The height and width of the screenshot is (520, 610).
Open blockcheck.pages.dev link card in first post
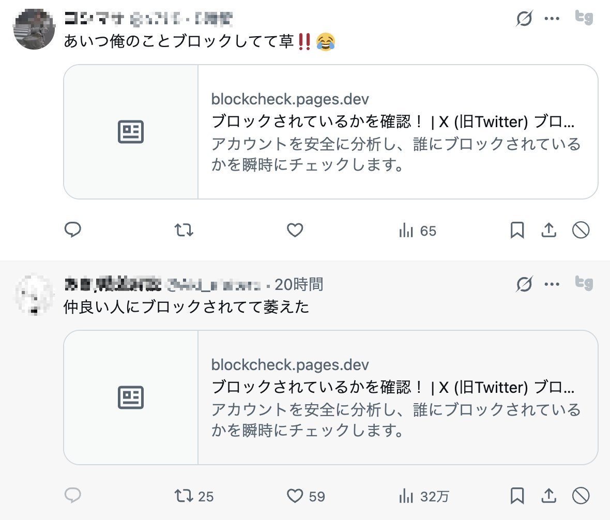(331, 132)
